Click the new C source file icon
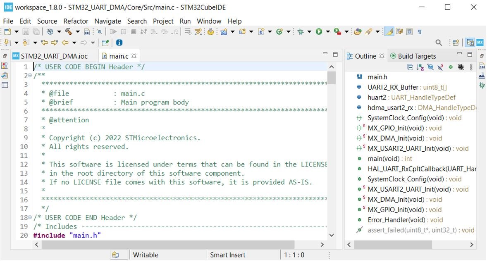The height and width of the screenshot is (262, 487). pos(261,32)
